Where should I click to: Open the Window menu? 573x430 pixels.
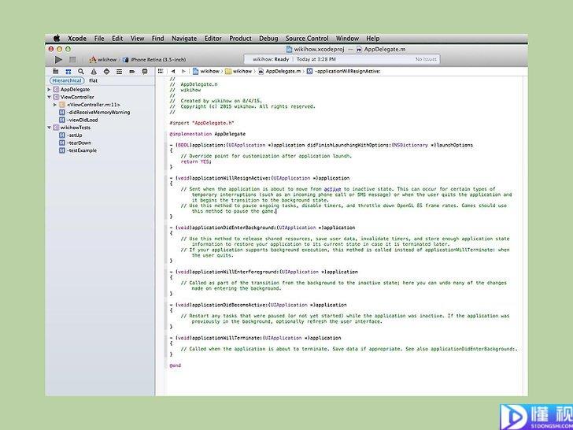(x=347, y=39)
